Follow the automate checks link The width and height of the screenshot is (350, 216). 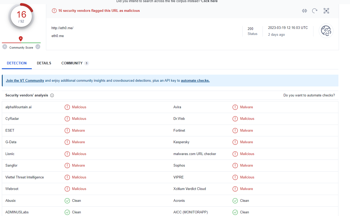click(195, 80)
